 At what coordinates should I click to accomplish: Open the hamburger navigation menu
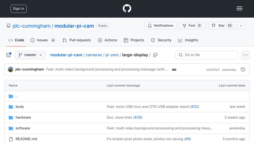pyautogui.click(x=239, y=8)
